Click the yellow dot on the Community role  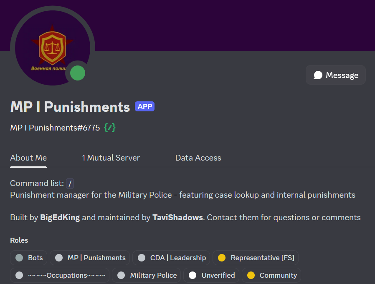[251, 275]
